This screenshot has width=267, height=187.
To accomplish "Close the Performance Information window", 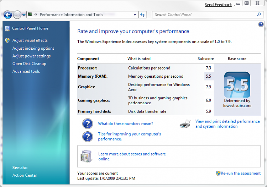I will click(258, 3).
